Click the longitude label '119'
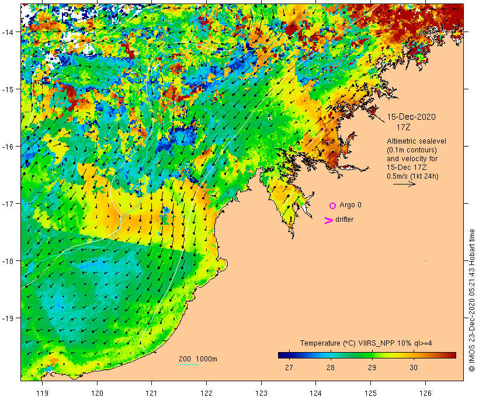Image resolution: width=479 pixels, height=397 pixels. coord(42,393)
